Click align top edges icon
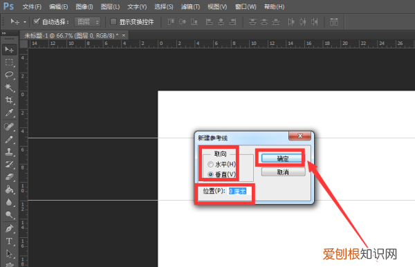 [171, 21]
